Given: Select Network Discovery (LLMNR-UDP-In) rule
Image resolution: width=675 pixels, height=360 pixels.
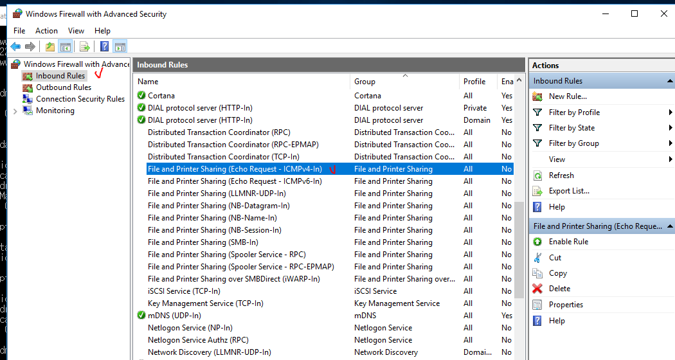Looking at the screenshot, I should tap(210, 352).
